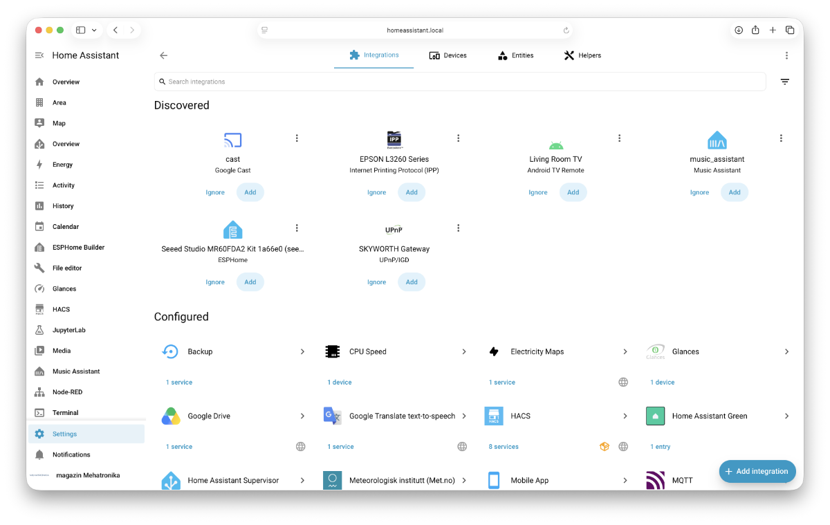The width and height of the screenshot is (830, 525).
Task: Expand the HACS integration chevron
Action: tap(625, 416)
